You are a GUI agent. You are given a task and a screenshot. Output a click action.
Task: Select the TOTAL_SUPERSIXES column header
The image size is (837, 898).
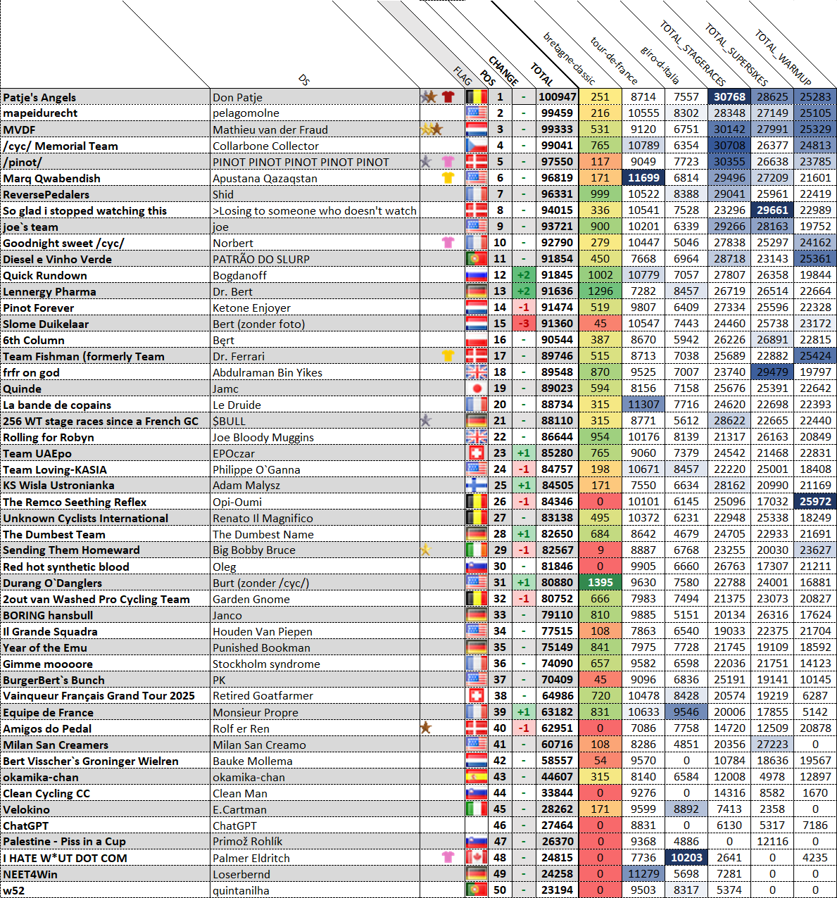(x=736, y=55)
